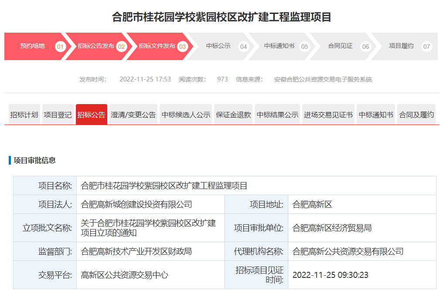Screen dimensions: 443x304
Task: Click the page title 合肥市桂花园学校紫园校区改扩建工程监理项目
Action: click(221, 17)
